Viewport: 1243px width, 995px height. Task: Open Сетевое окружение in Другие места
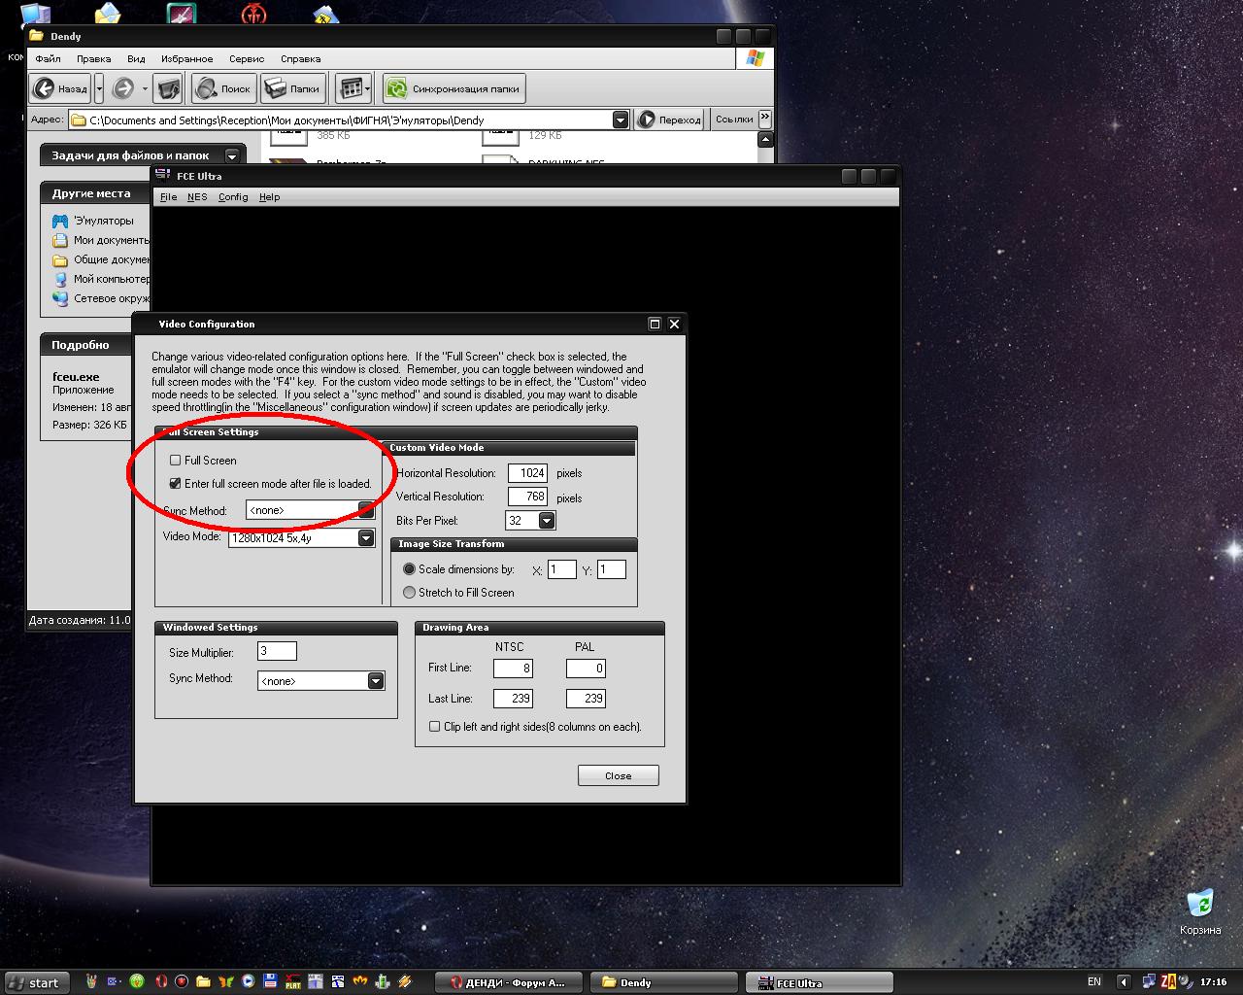[101, 298]
